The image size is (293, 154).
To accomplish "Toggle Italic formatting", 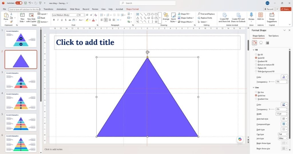I will click(x=58, y=20).
